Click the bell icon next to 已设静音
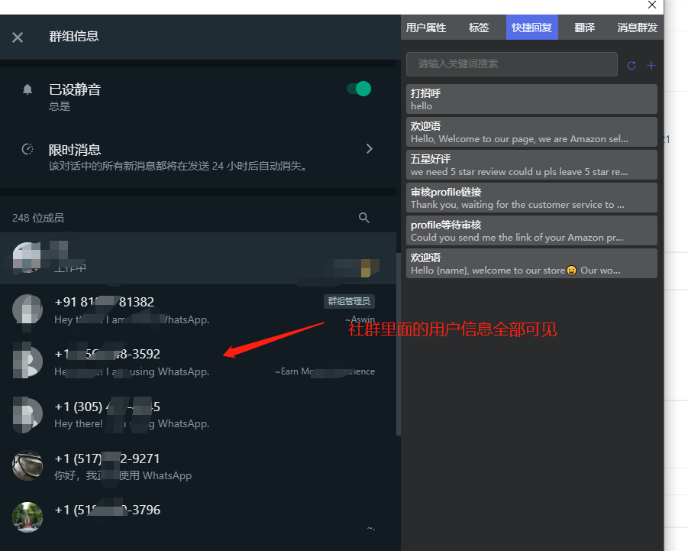The height and width of the screenshot is (551, 688). [28, 89]
